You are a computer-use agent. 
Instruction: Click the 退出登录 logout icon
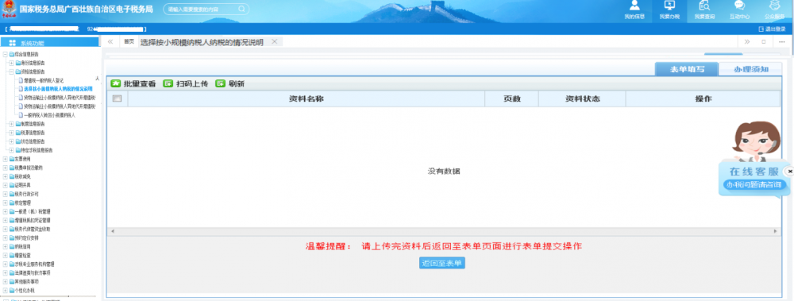tap(761, 29)
